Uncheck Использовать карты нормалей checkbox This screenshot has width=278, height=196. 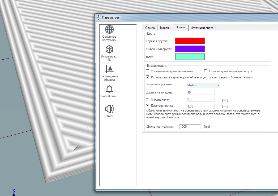coord(147,77)
